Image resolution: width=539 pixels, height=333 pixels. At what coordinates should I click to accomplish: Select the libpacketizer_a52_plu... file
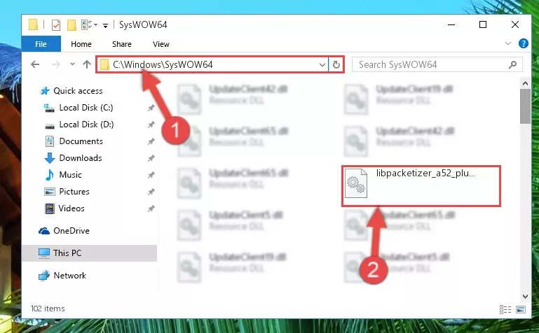point(421,186)
